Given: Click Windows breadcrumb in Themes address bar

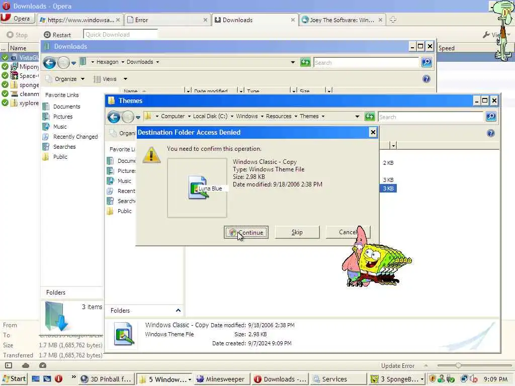Looking at the screenshot, I should [x=246, y=116].
